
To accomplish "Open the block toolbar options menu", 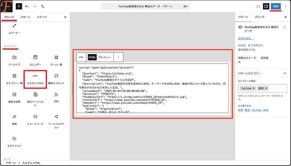I will coord(118,57).
